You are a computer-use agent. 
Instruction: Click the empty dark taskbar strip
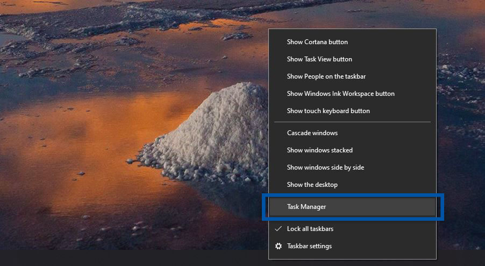[x=134, y=258]
